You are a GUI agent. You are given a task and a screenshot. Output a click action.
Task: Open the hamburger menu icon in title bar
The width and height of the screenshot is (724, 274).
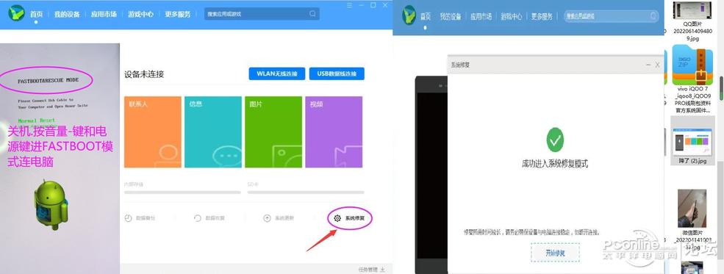click(350, 5)
